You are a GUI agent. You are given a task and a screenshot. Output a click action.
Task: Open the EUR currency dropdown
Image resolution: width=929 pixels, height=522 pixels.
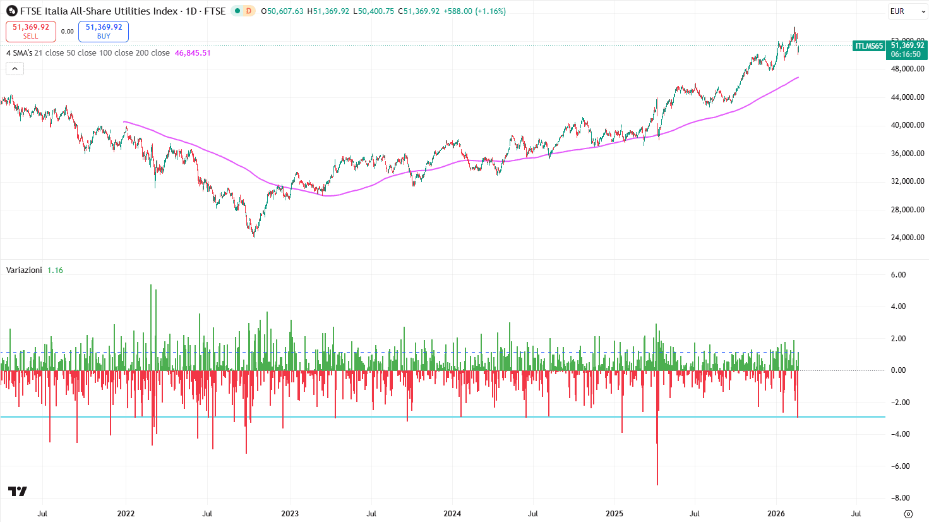point(907,11)
